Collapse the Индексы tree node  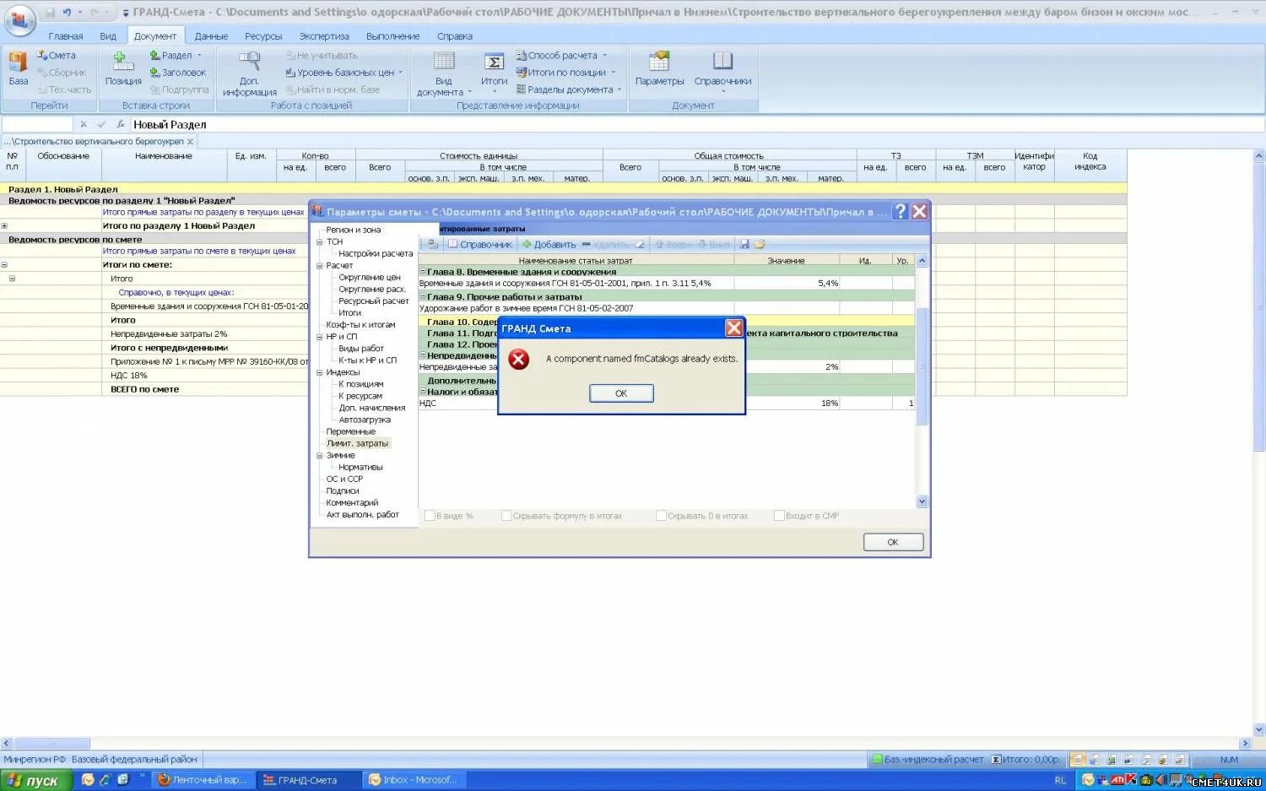(320, 372)
